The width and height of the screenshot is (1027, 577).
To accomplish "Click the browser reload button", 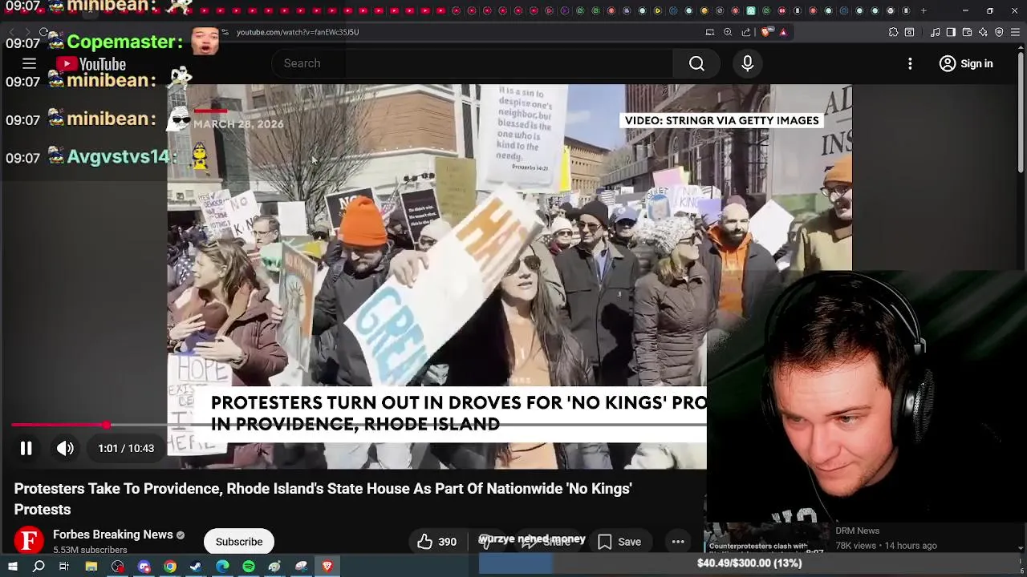I will click(44, 32).
